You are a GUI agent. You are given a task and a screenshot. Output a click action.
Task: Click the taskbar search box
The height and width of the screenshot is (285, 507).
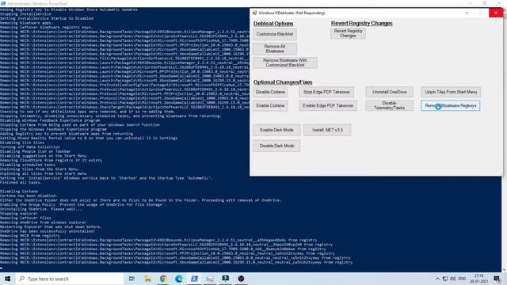70,279
